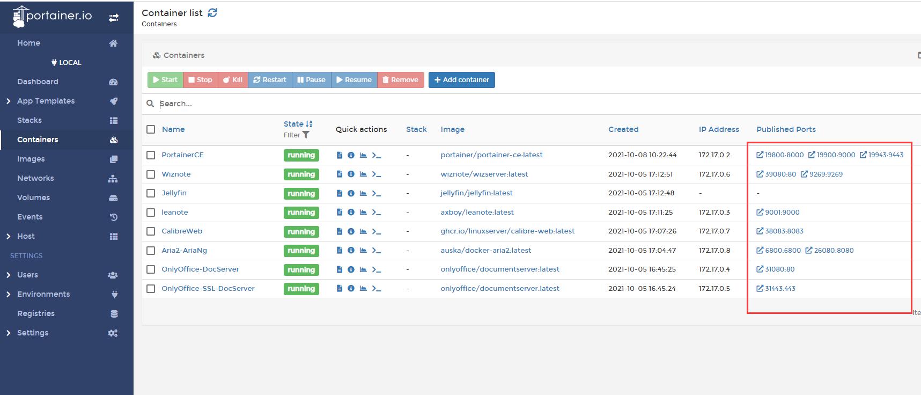Click the Pause button
The height and width of the screenshot is (395, 921).
[312, 80]
